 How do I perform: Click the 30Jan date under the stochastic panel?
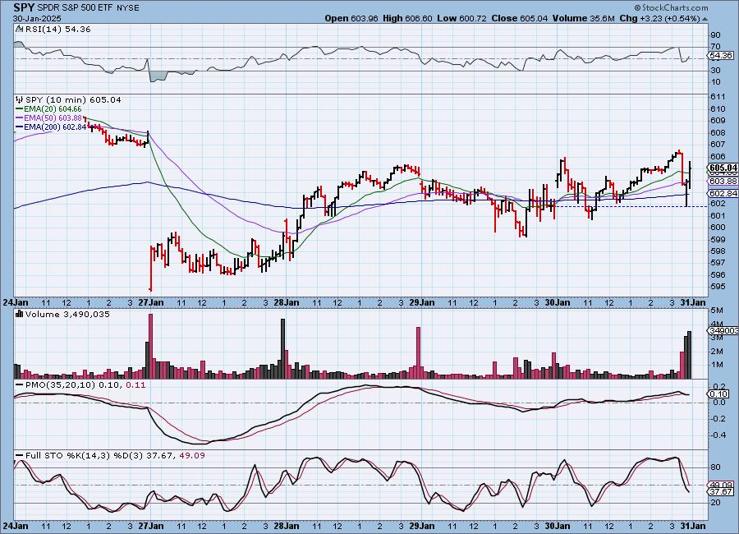point(557,525)
